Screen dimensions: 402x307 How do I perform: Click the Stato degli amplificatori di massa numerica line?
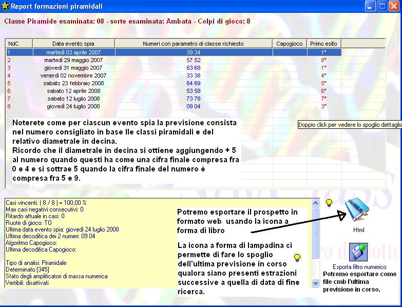tap(56, 276)
